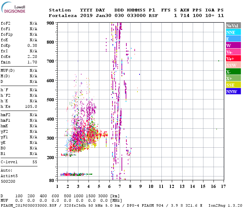Click the h`Es value 105.0
The width and height of the screenshot is (243, 208).
click(x=31, y=107)
